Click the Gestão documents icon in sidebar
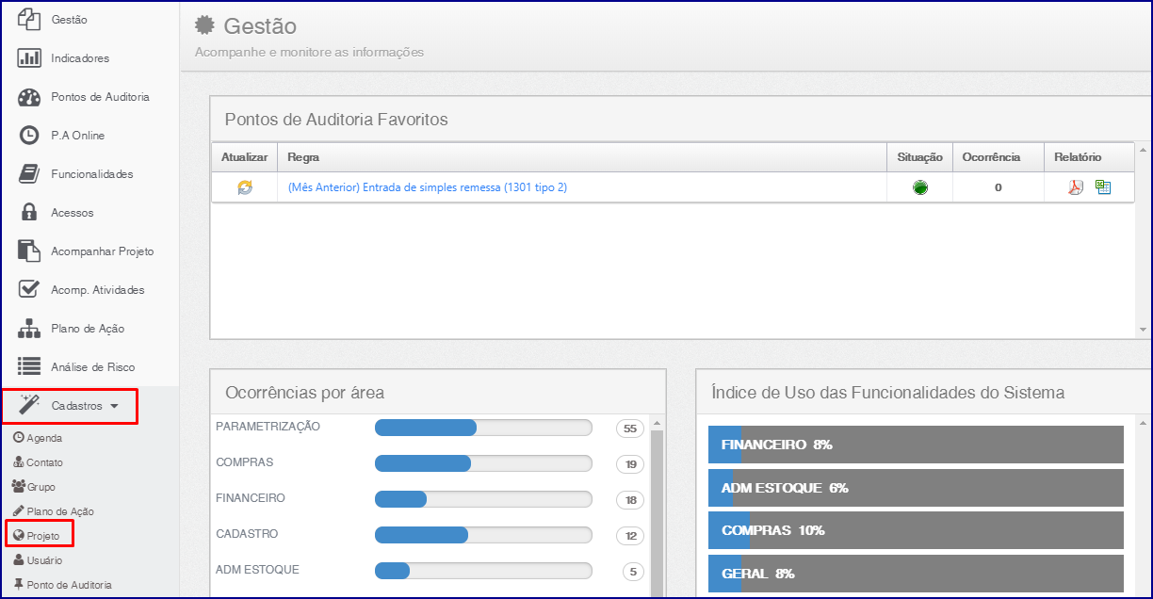Viewport: 1153px width, 599px height. 29,19
